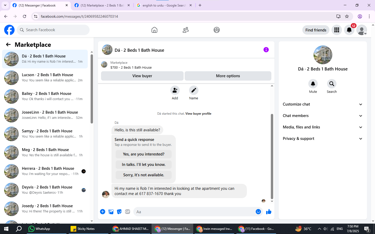
Task: Edit the chat name with pencil icon
Action: [x=194, y=90]
